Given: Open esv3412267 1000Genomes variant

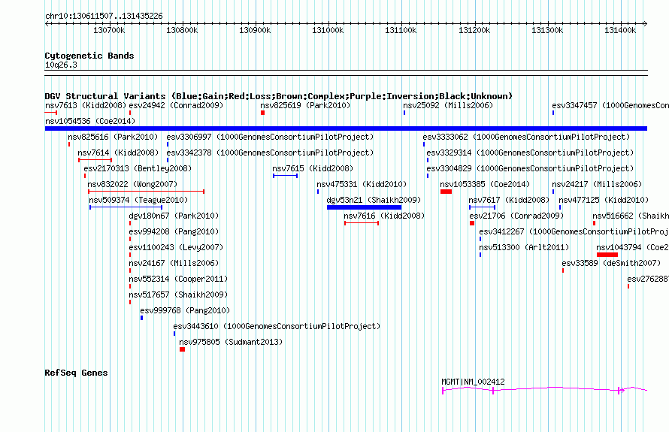Looking at the screenshot, I should click(574, 231).
